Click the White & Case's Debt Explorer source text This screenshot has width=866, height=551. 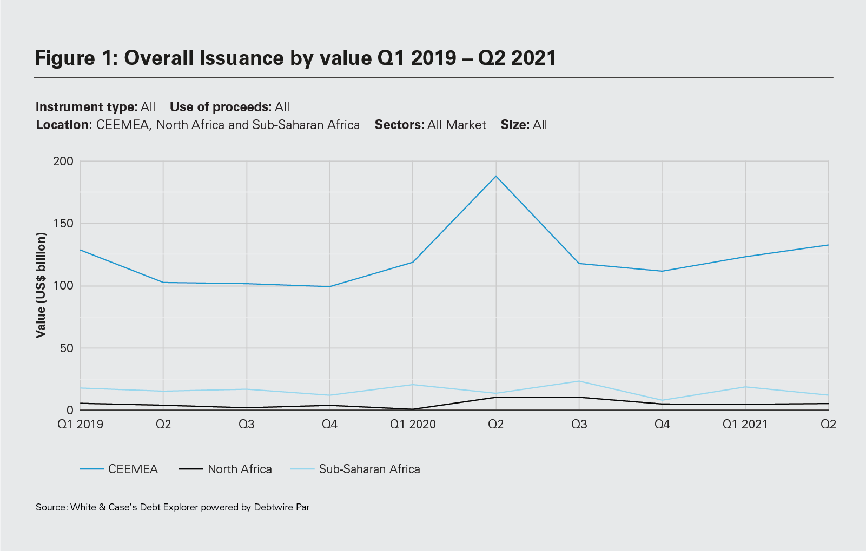pos(173,507)
